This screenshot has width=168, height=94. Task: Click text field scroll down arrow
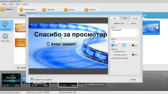[138, 36]
